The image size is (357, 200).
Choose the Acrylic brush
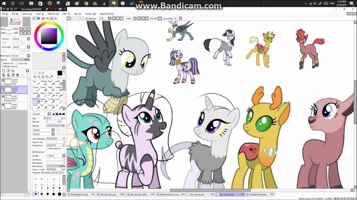(36, 101)
